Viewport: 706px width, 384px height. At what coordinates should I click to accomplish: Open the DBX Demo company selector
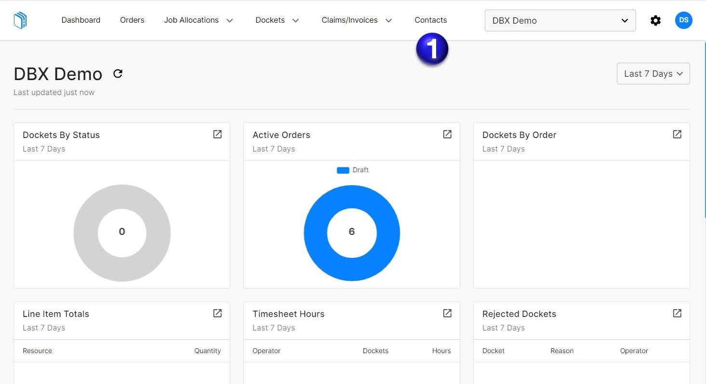point(560,20)
